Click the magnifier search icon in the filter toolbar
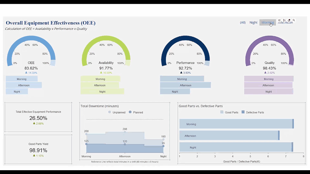Image resolution: width=310 pixels, height=174 pixels. point(294,20)
